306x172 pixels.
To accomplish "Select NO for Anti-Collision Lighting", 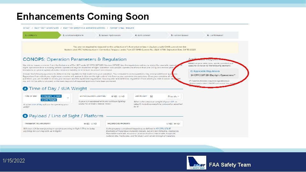I will pyautogui.click(x=120, y=96).
